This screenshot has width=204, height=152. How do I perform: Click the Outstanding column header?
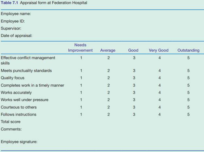[x=188, y=50]
